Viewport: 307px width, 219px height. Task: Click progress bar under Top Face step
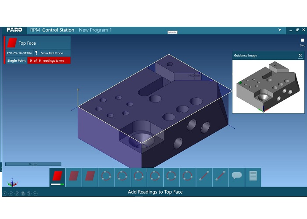coord(57,184)
